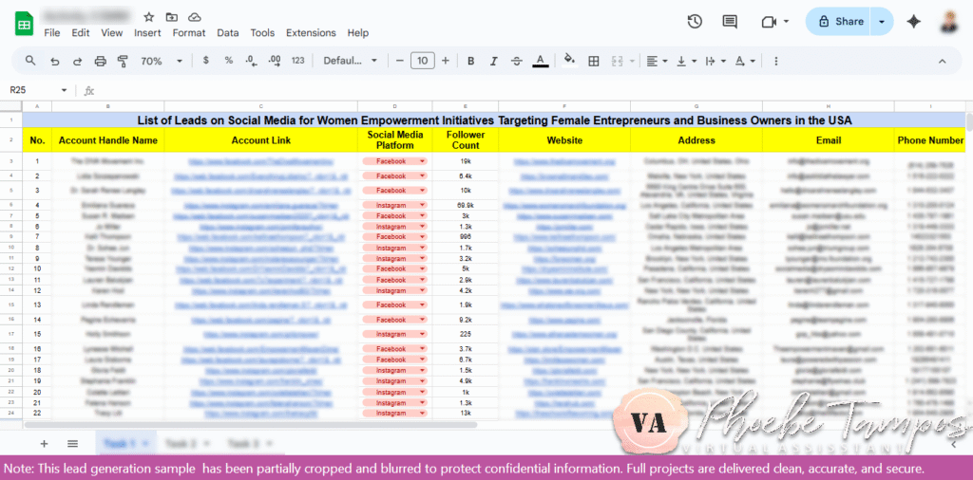
Task: Format as percent with the % icon
Action: click(229, 61)
